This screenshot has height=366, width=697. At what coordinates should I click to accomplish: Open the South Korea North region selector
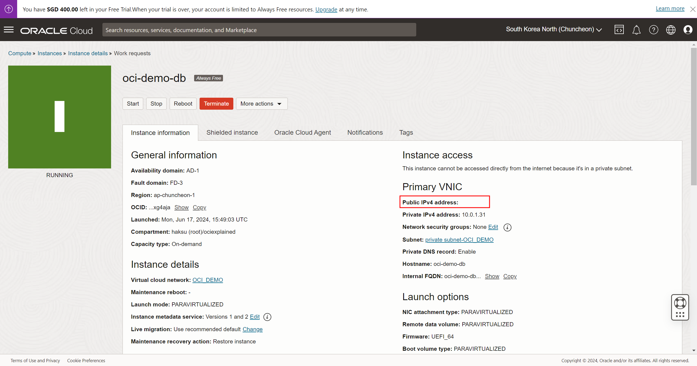click(x=554, y=29)
